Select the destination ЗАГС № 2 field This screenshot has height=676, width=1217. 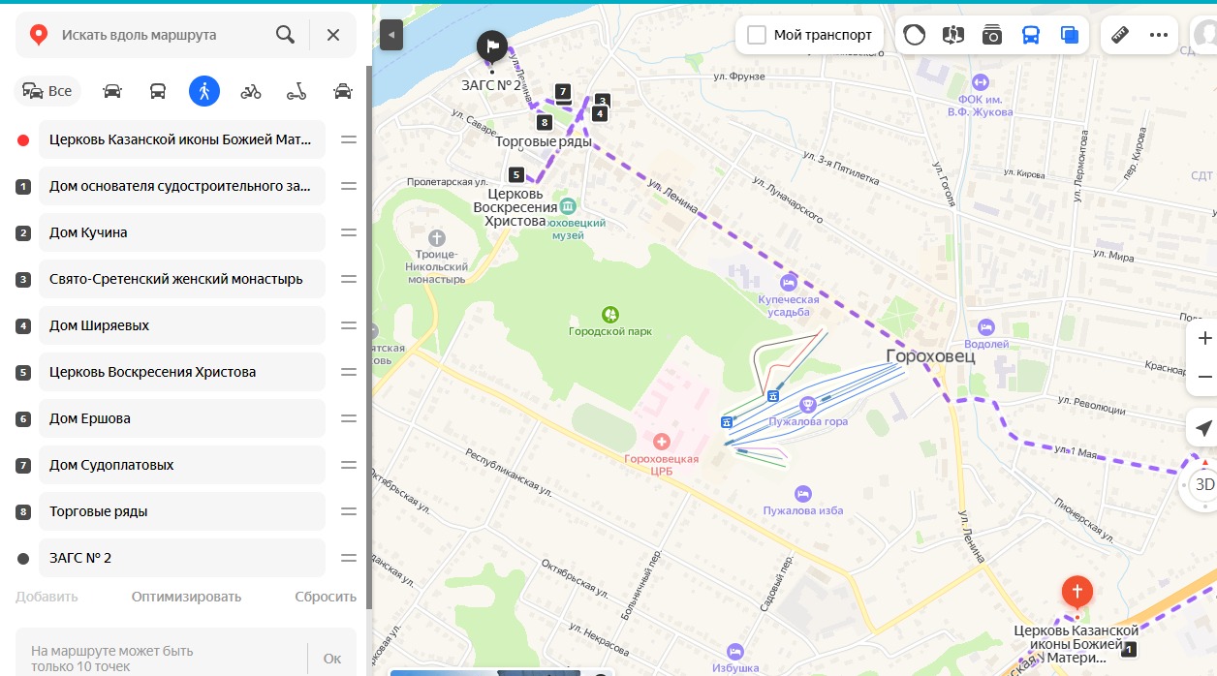(182, 558)
